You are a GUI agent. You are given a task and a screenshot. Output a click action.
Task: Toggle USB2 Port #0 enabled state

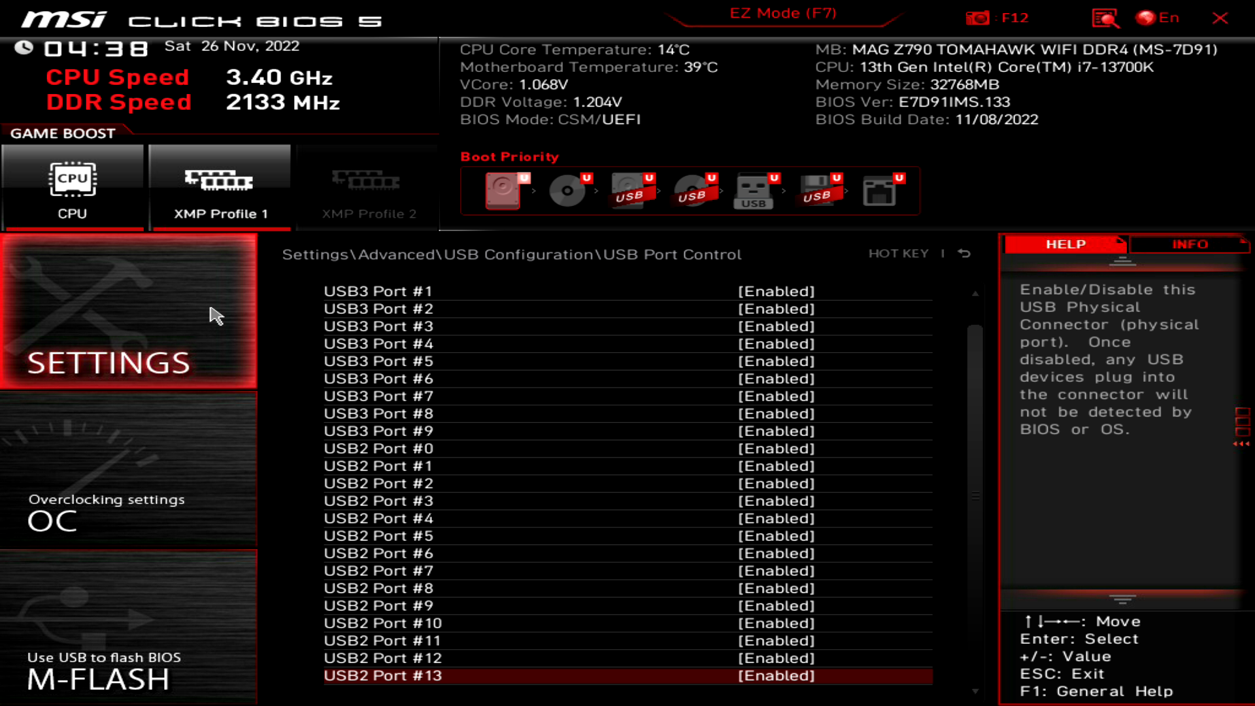(x=775, y=448)
